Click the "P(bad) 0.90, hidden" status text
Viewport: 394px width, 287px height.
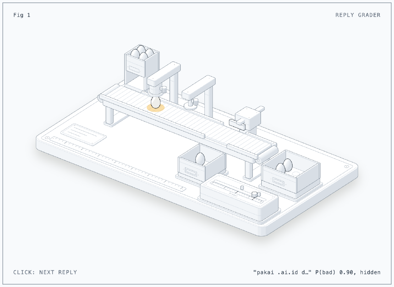pos(348,272)
